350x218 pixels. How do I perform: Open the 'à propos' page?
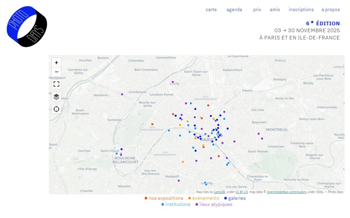pyautogui.click(x=330, y=10)
